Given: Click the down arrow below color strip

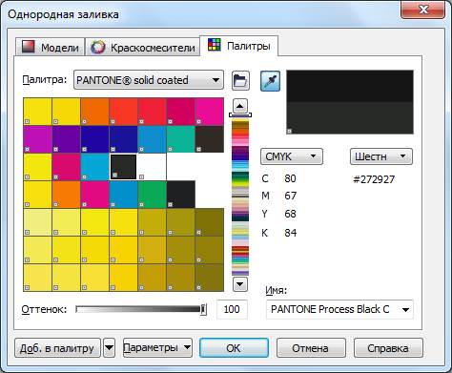Looking at the screenshot, I should [240, 284].
